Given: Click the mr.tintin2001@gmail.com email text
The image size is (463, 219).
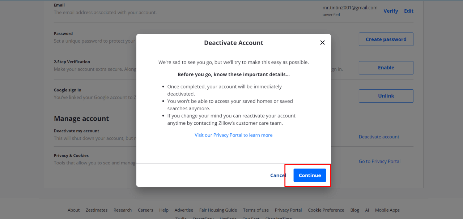Looking at the screenshot, I should pos(350,7).
